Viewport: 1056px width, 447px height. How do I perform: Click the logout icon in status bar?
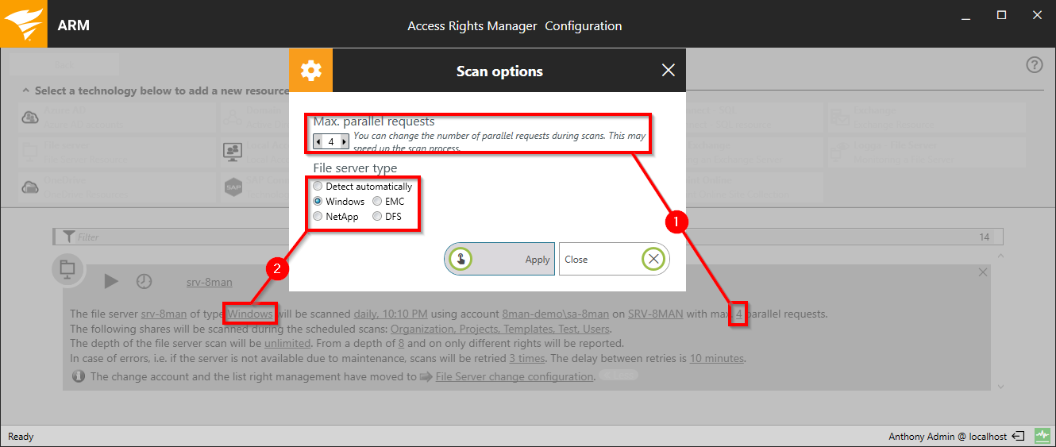1019,436
